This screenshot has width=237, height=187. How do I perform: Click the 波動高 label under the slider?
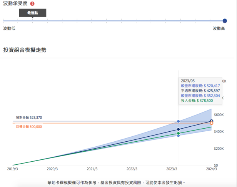219,28
